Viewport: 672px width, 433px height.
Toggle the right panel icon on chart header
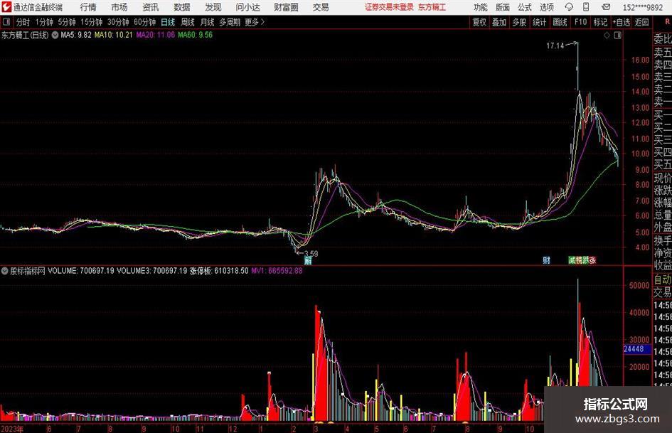[x=617, y=36]
